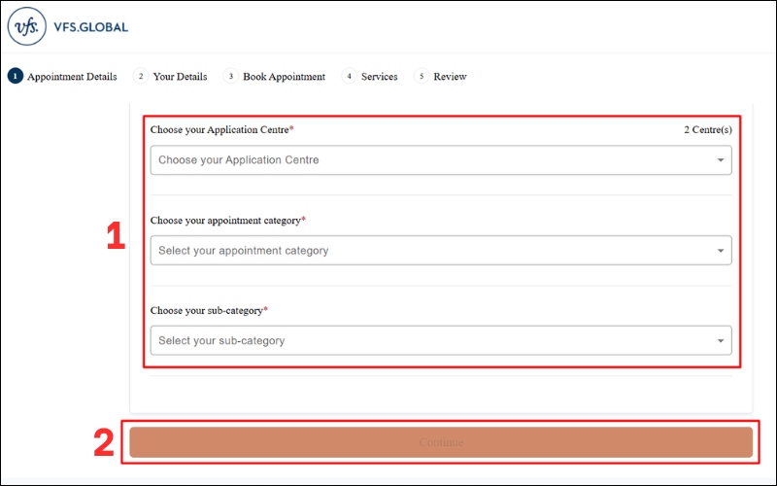Image resolution: width=777 pixels, height=486 pixels.
Task: Open the Book Appointment step label
Action: [x=284, y=77]
